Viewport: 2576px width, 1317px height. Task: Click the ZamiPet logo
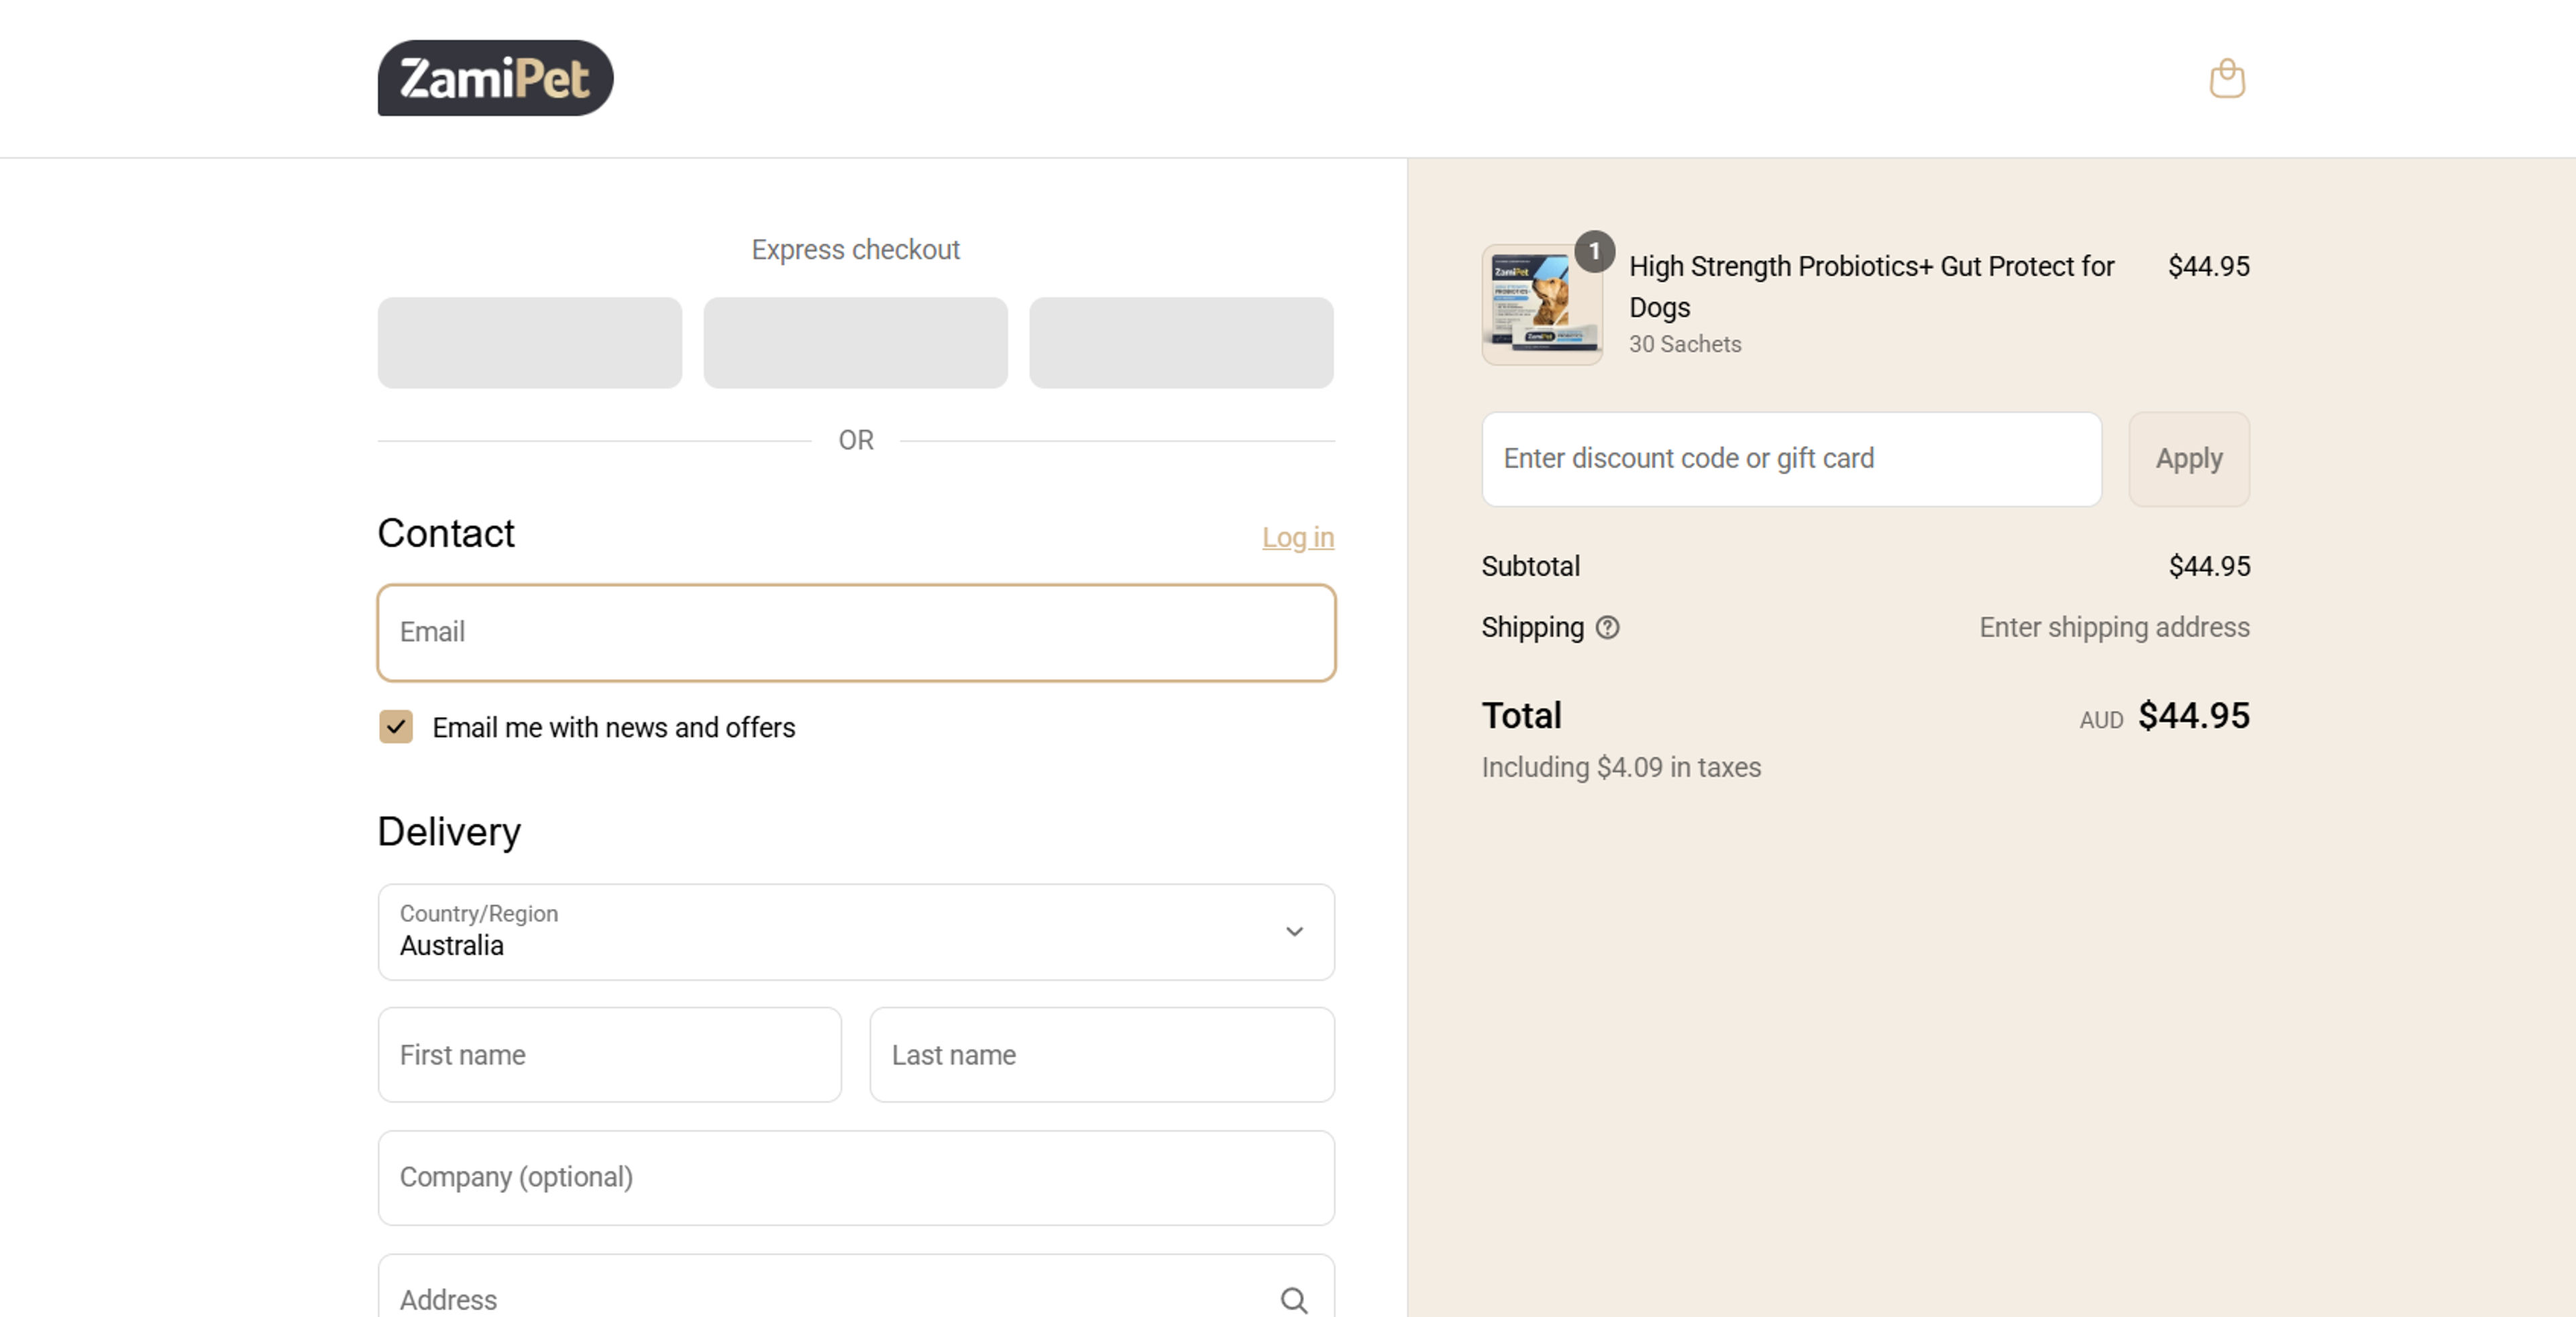point(495,78)
